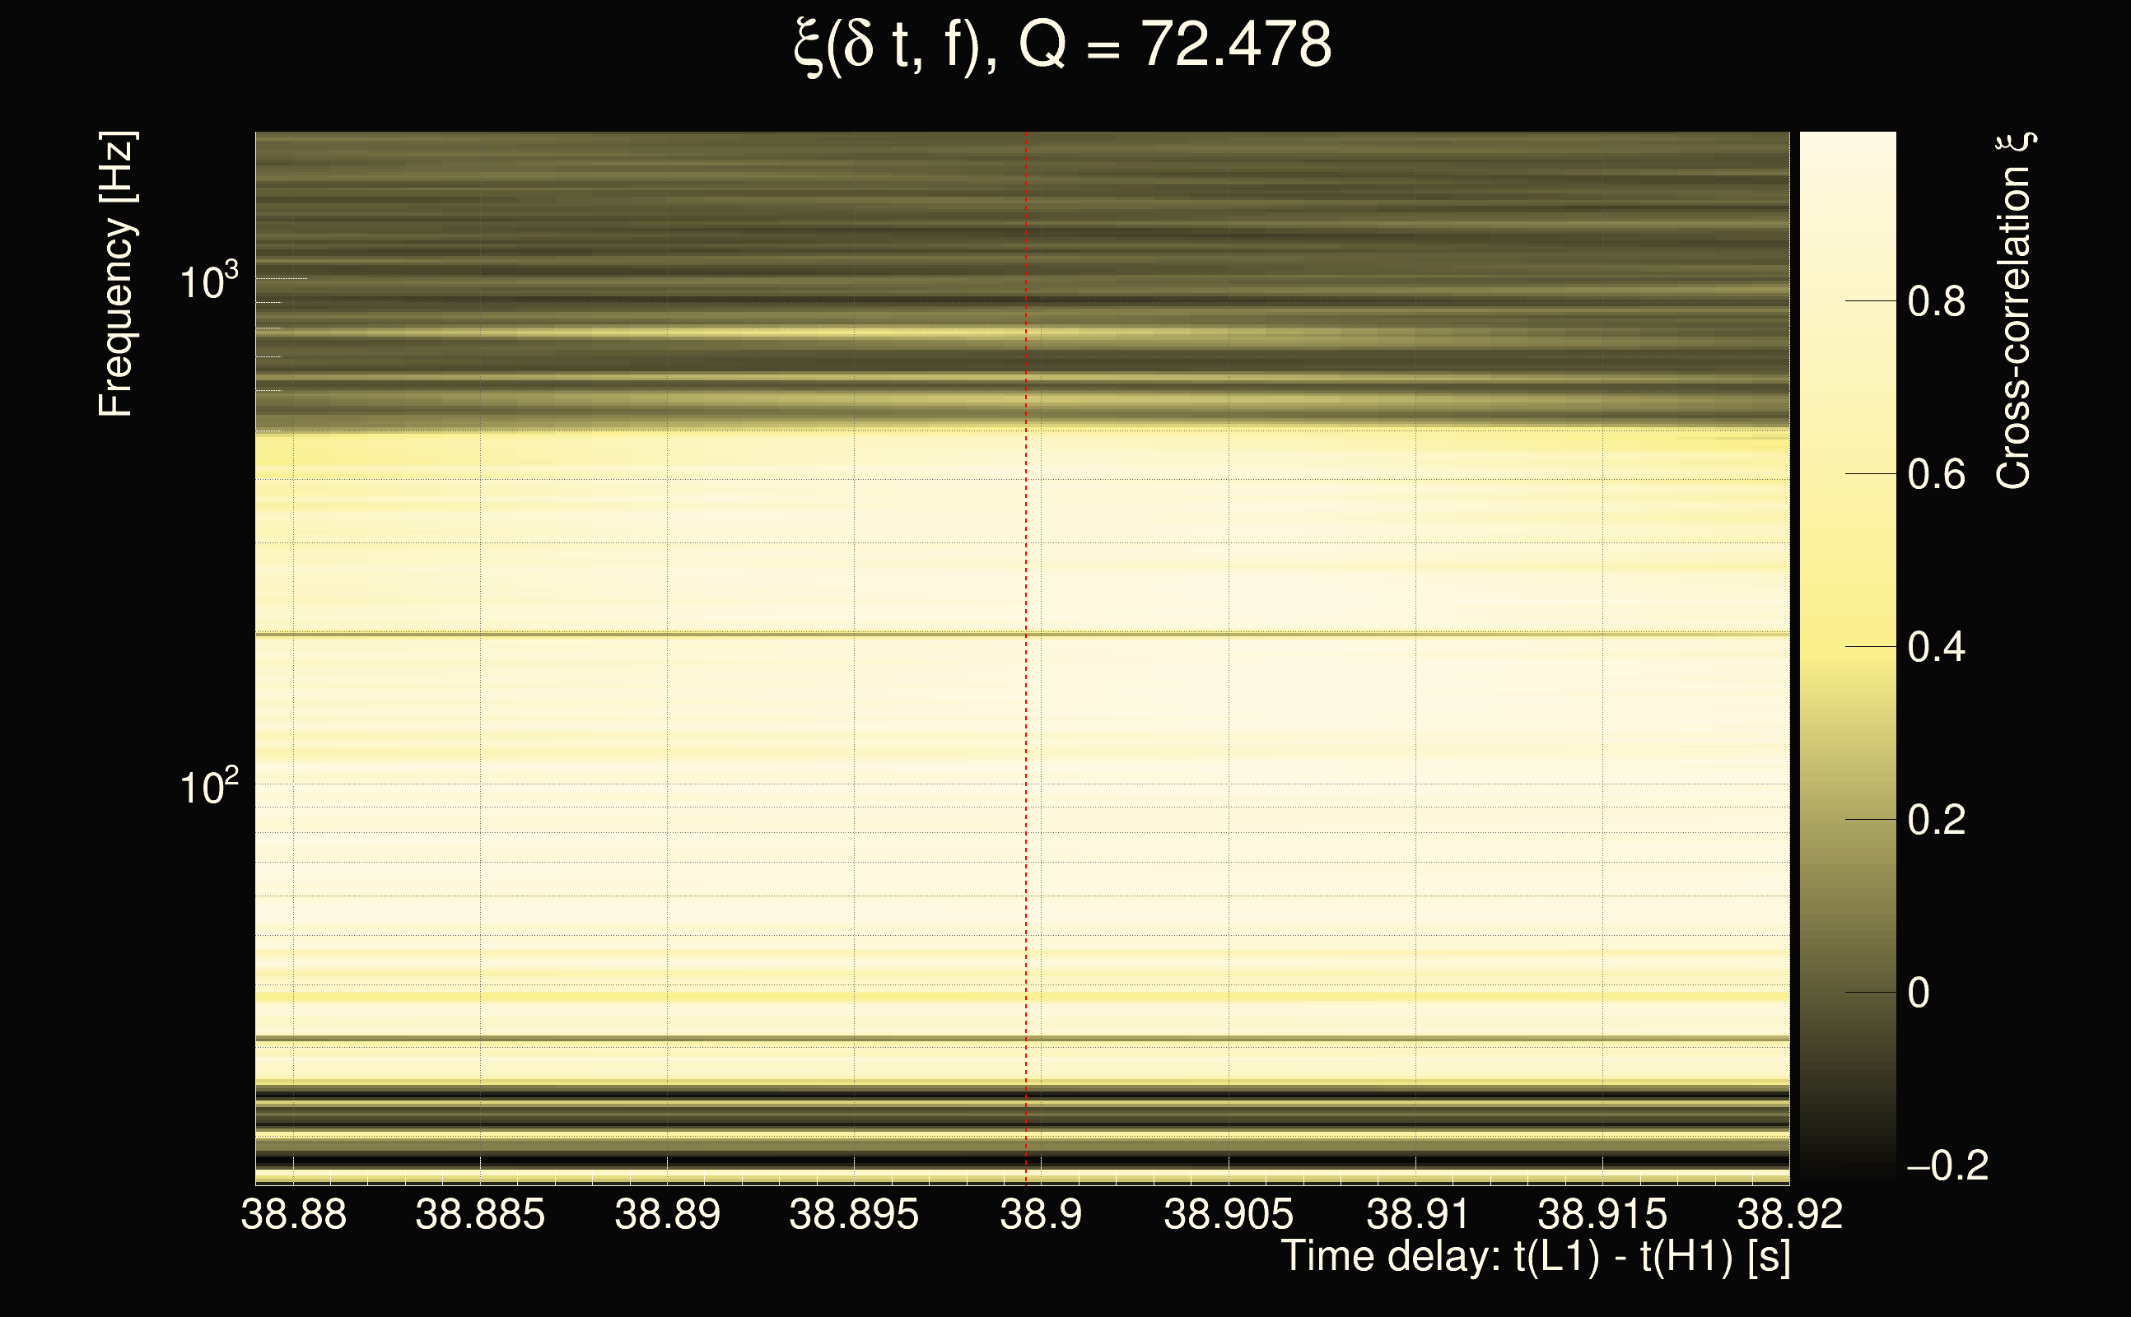Click the 38.915 x-axis tick label
The image size is (2131, 1317).
1602,1214
